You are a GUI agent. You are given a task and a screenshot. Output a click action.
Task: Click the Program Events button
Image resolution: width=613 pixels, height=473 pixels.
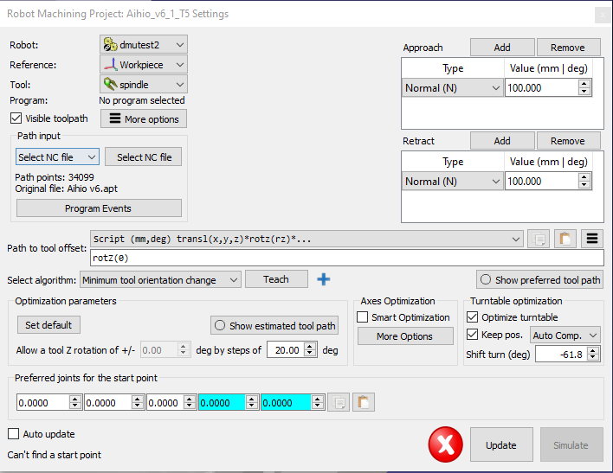(x=99, y=208)
